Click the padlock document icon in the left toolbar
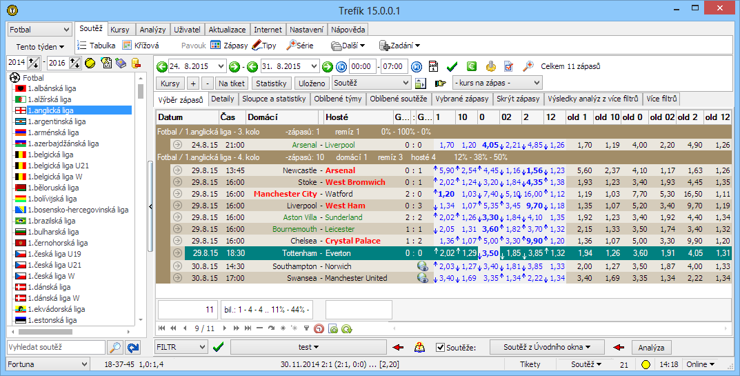 136,63
